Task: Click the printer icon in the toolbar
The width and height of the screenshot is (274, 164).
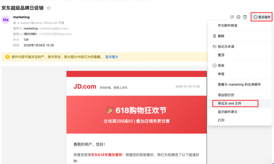Action: point(238,17)
